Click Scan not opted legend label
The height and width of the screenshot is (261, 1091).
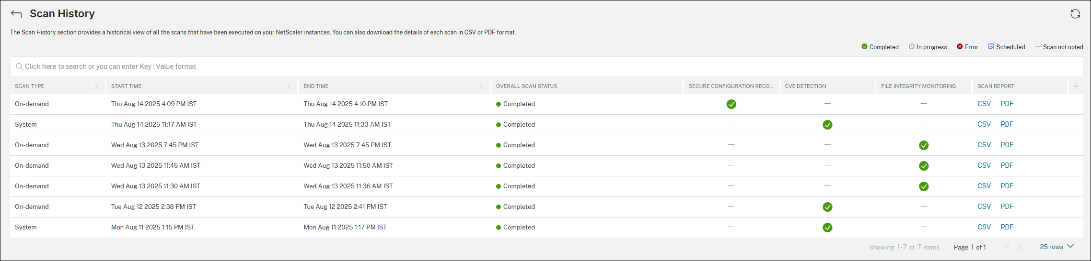pos(1063,47)
